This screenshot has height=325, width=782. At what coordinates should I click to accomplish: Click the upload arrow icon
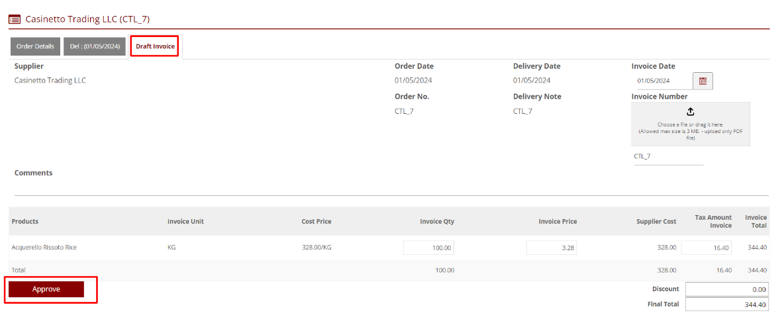coord(691,112)
